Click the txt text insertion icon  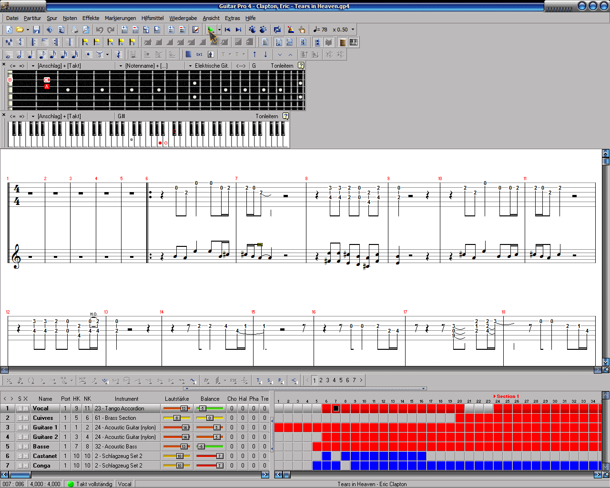[x=199, y=54]
